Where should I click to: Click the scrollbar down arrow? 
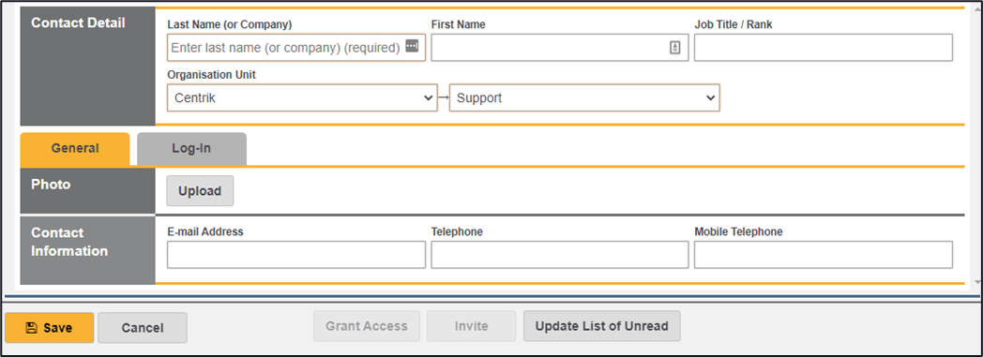click(978, 282)
